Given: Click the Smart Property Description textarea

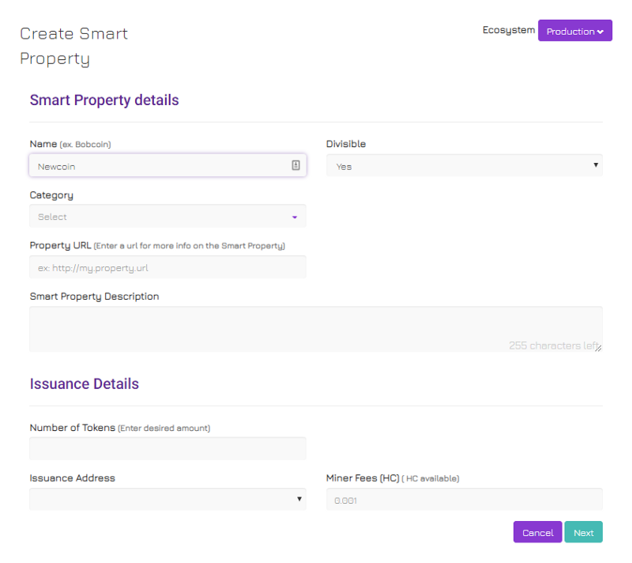Looking at the screenshot, I should tap(316, 329).
